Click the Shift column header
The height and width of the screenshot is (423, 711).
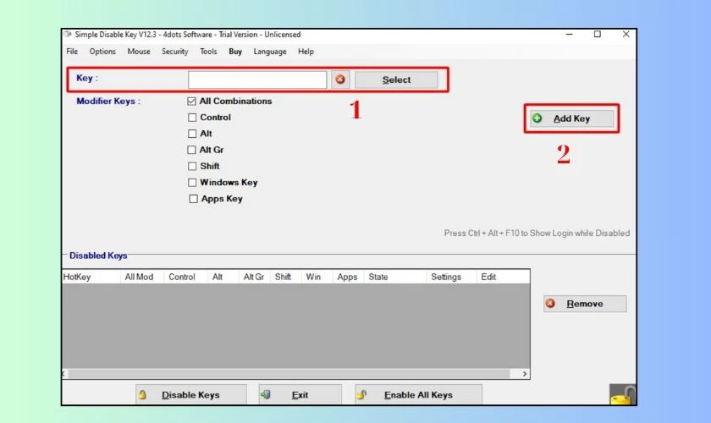coord(286,277)
